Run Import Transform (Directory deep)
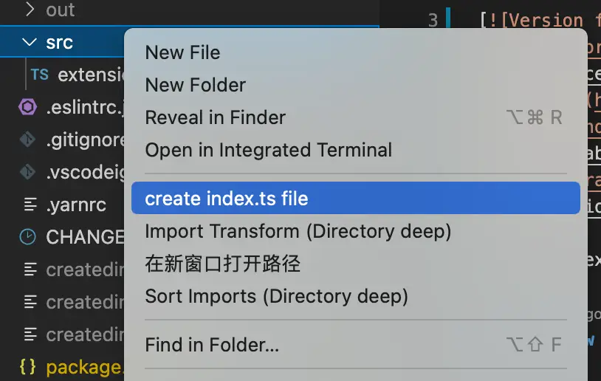The width and height of the screenshot is (601, 381). 298,231
